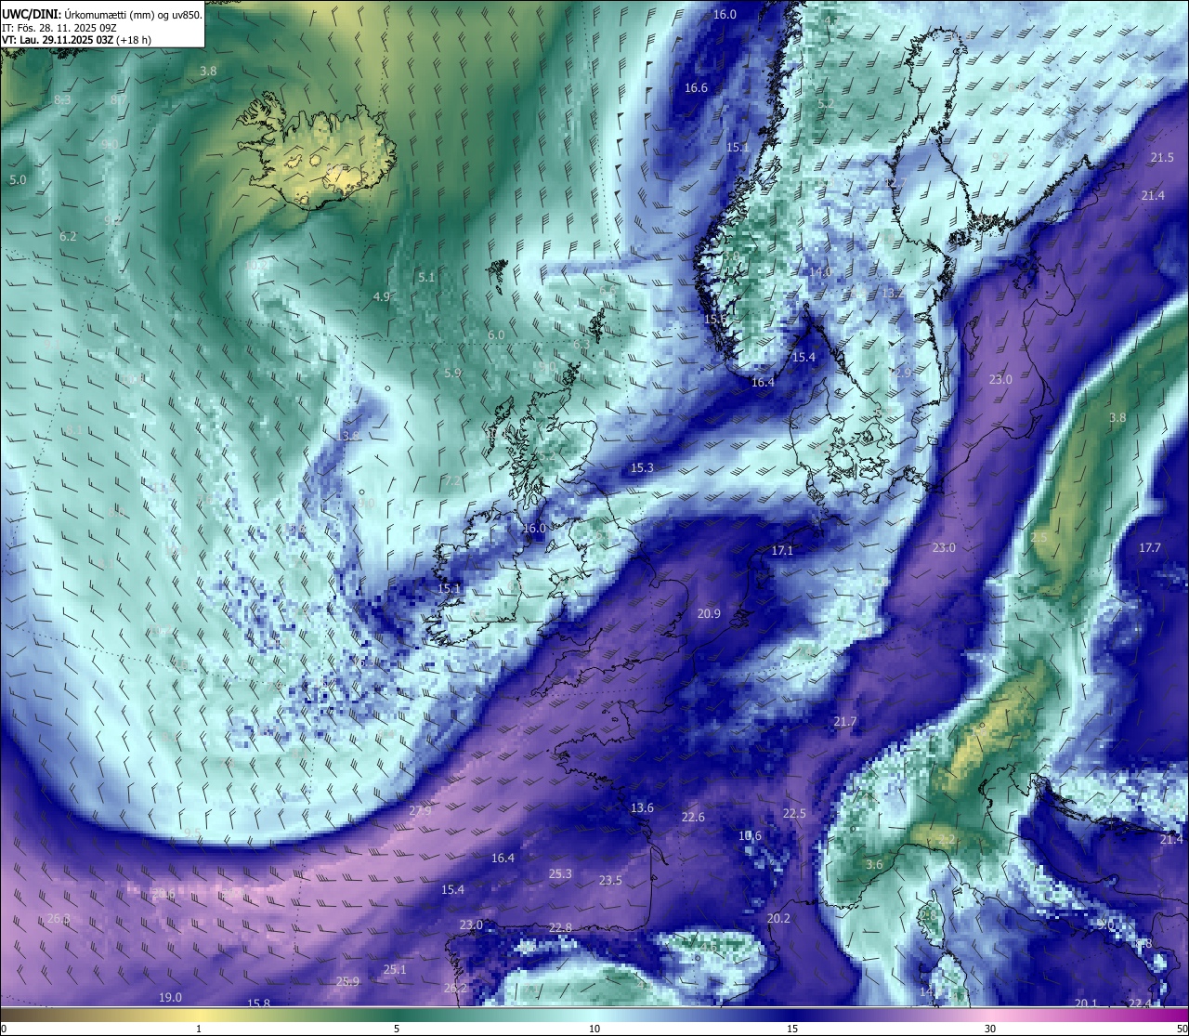
Task: Click the 25.3 value on the map
Action: (x=560, y=874)
